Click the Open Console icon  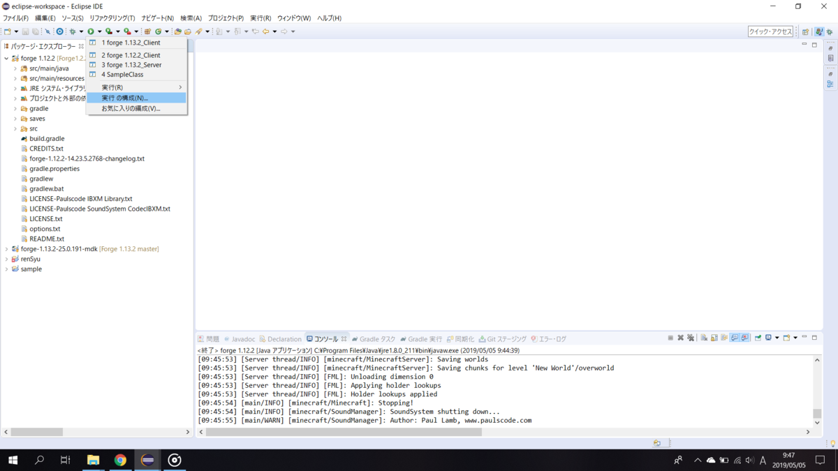[x=786, y=338]
